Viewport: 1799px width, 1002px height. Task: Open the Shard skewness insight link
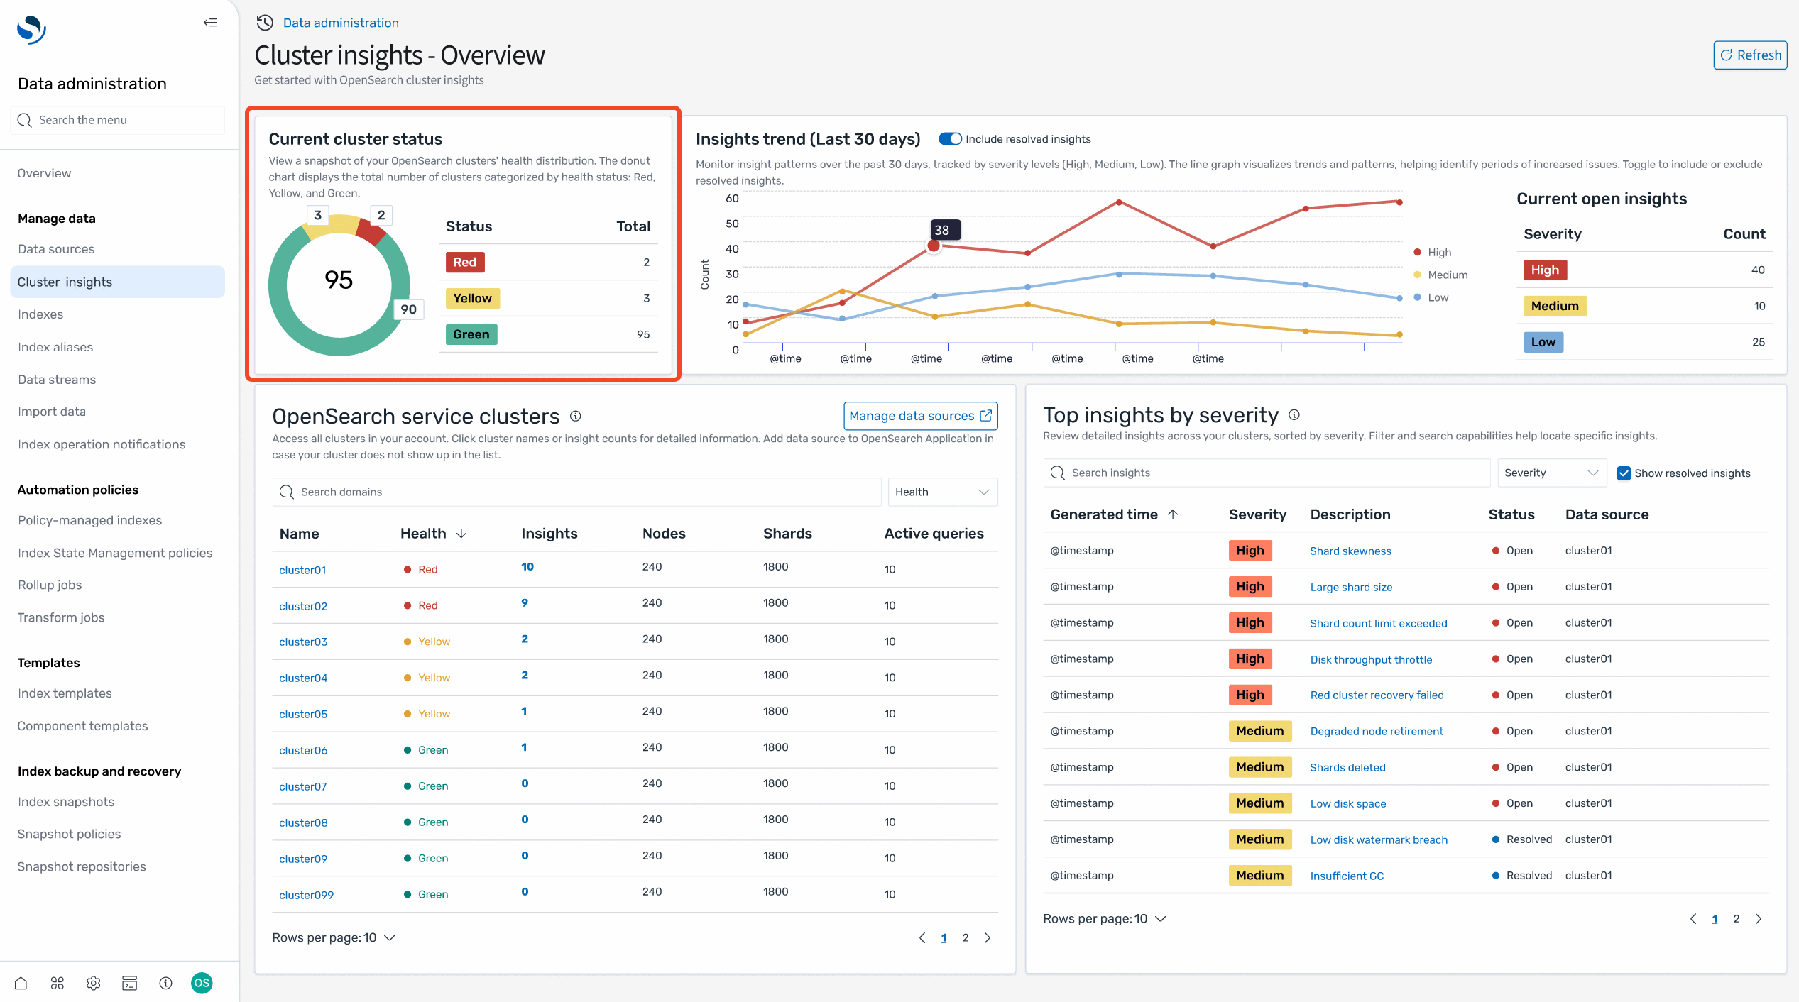coord(1350,551)
